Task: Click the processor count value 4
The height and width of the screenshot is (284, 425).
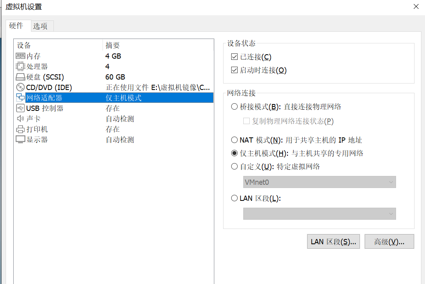Action: point(107,67)
